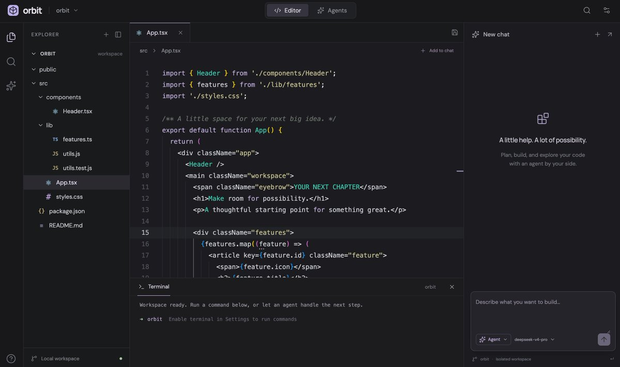Open the deepseek-v4-pro model dropdown
Image resolution: width=620 pixels, height=367 pixels.
534,340
